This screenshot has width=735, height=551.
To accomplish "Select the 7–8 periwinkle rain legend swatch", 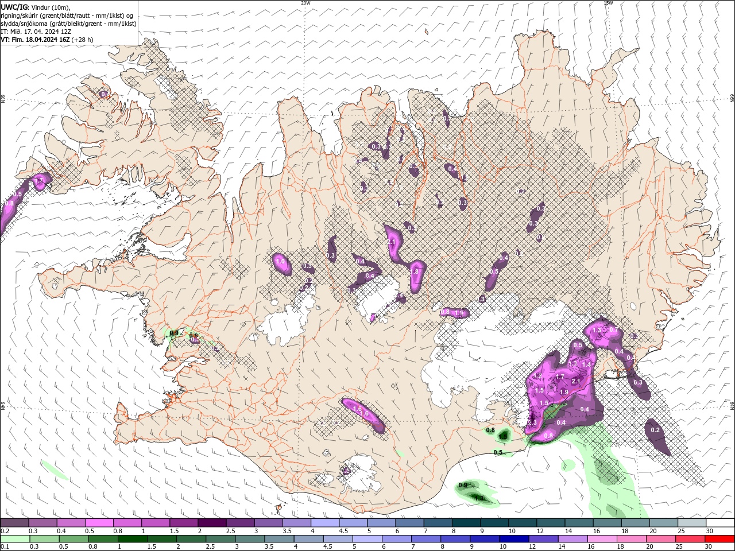I will pyautogui.click(x=426, y=539).
